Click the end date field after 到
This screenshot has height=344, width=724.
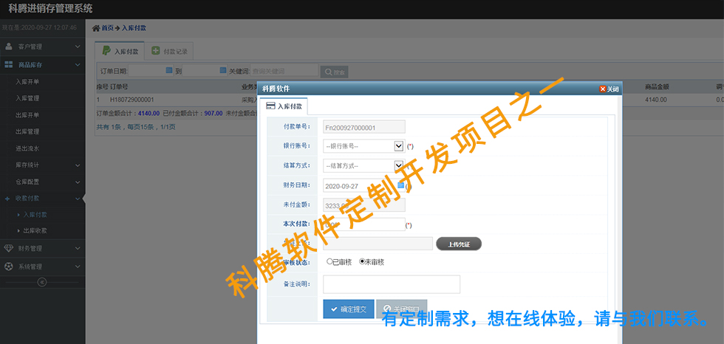[x=205, y=71]
